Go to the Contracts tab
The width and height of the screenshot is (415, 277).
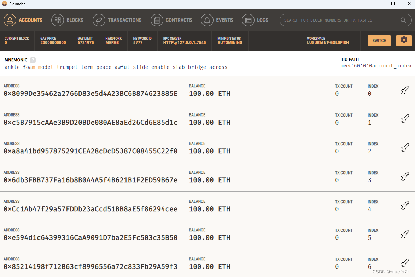[x=171, y=20]
